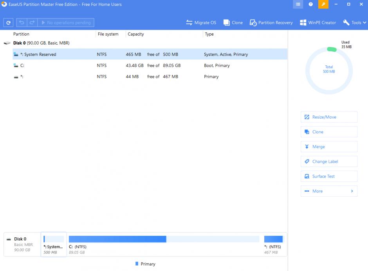Click the Resize/Move button
The image size is (368, 271).
[329, 117]
